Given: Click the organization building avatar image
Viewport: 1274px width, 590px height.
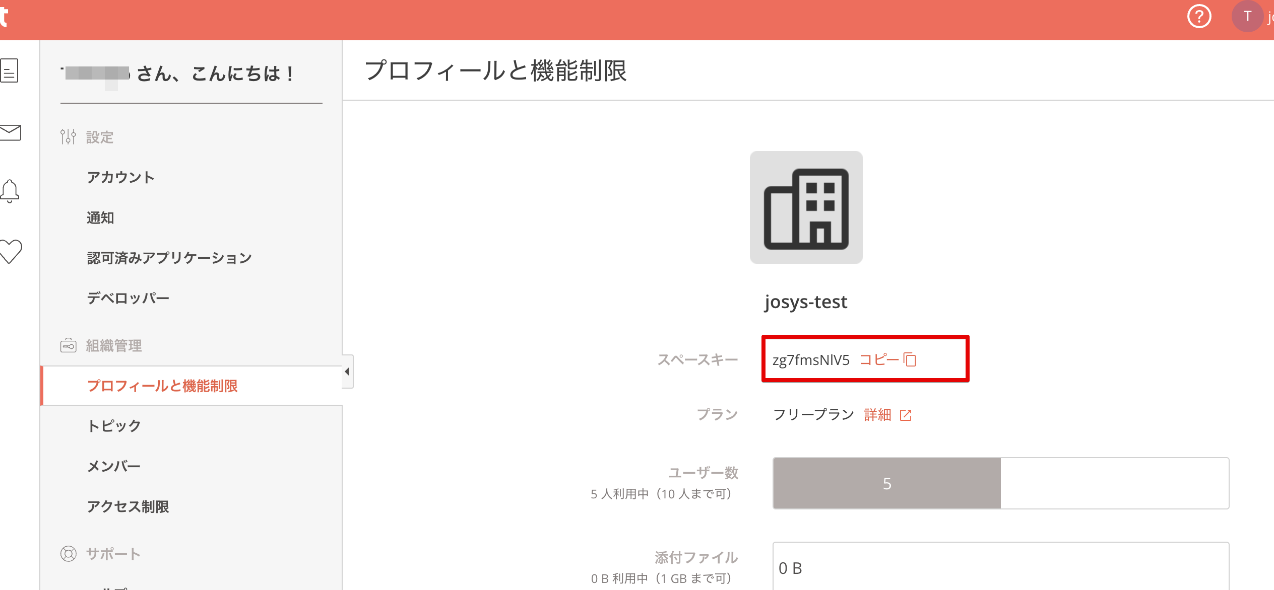Looking at the screenshot, I should [x=806, y=207].
